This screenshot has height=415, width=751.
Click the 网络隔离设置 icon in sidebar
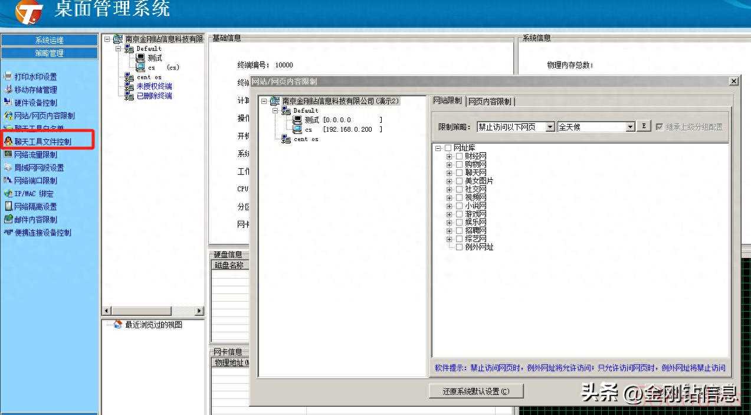click(x=8, y=207)
